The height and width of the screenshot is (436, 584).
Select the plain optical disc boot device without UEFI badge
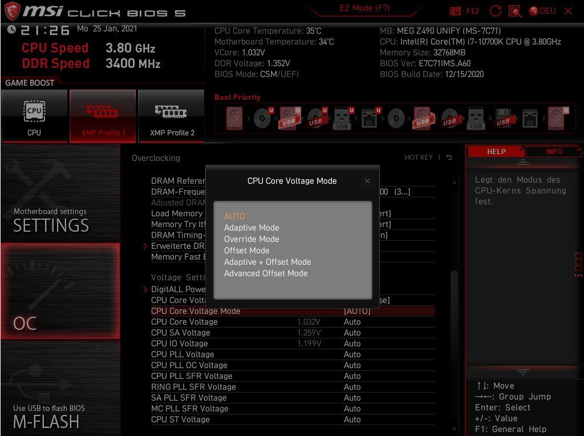[396, 119]
